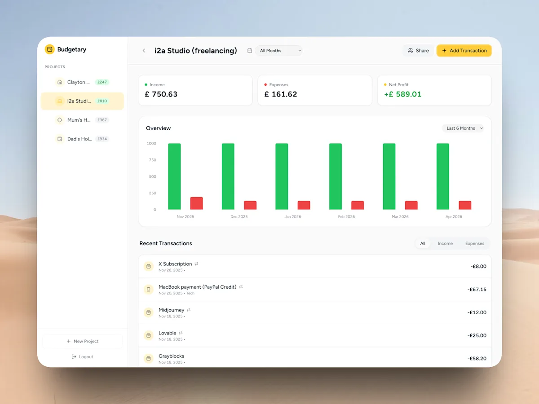Click the £810 badge on i2a Studi... project

(102, 101)
